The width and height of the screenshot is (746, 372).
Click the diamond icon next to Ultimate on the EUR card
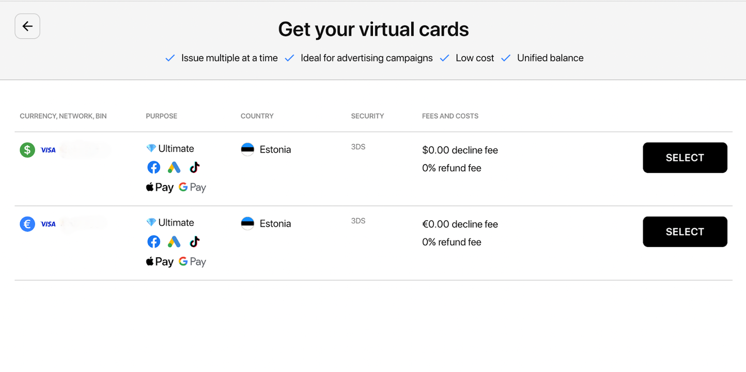tap(150, 222)
